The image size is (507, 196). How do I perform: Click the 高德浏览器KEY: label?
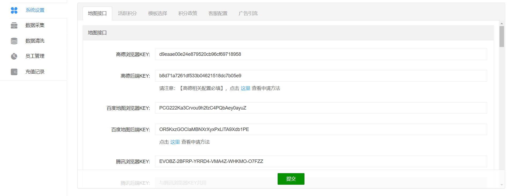tap(133, 55)
